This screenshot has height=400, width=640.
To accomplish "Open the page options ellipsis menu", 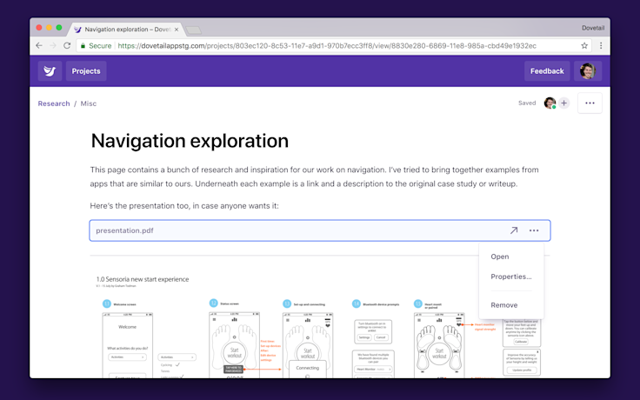I will [590, 103].
